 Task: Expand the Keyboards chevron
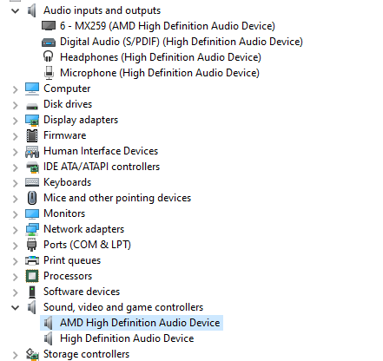coord(16,183)
